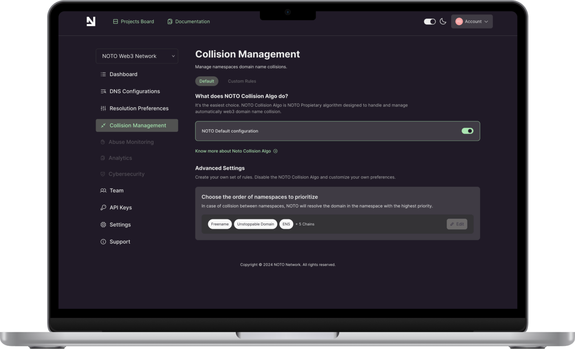
Task: Switch to the Custom Rules tab
Action: (x=242, y=81)
